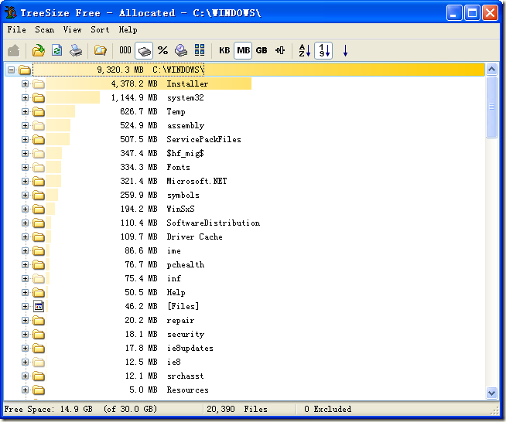Collapse the C:\WINDOWS\ root node
Viewport: 506px width, 422px height.
coord(11,70)
